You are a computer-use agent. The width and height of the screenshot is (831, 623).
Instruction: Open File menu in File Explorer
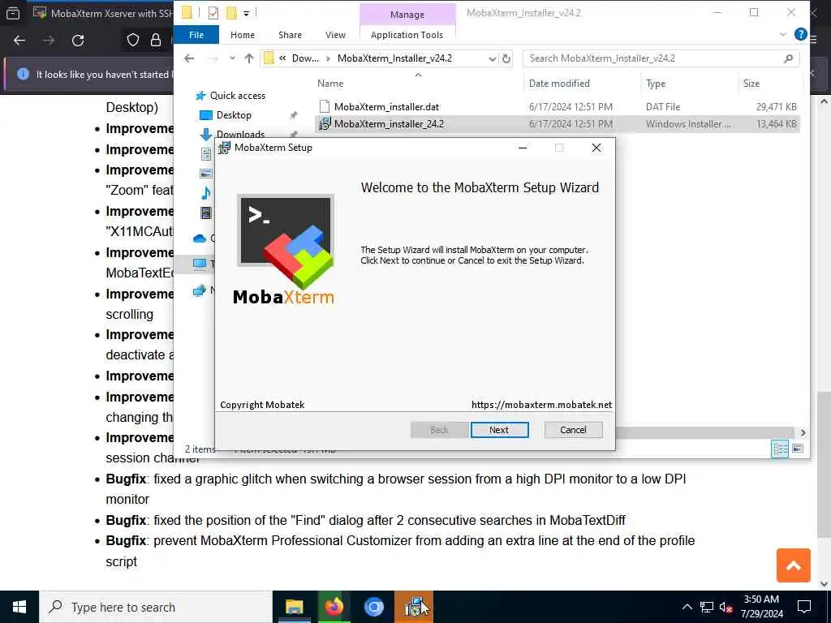[x=196, y=35]
